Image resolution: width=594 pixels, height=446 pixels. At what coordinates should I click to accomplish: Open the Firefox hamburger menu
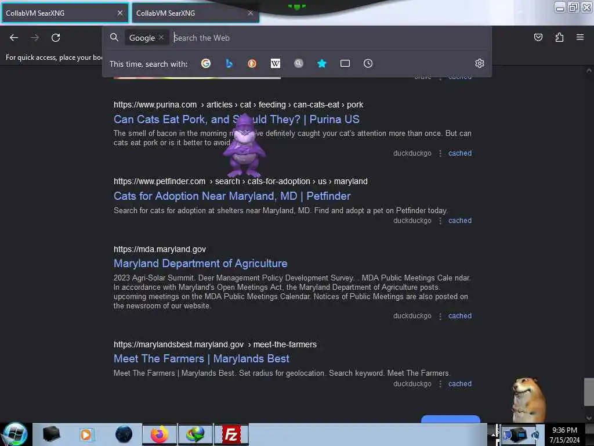(579, 37)
